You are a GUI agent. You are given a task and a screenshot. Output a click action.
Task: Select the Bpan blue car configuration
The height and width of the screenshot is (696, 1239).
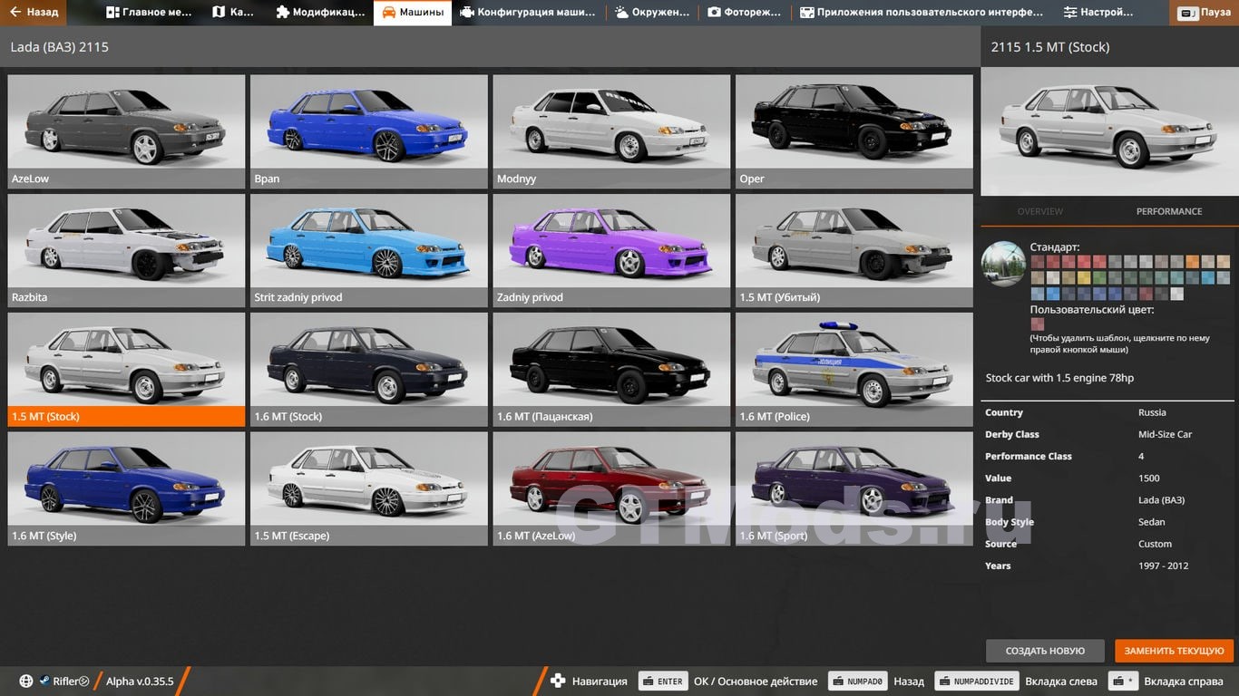click(x=369, y=131)
